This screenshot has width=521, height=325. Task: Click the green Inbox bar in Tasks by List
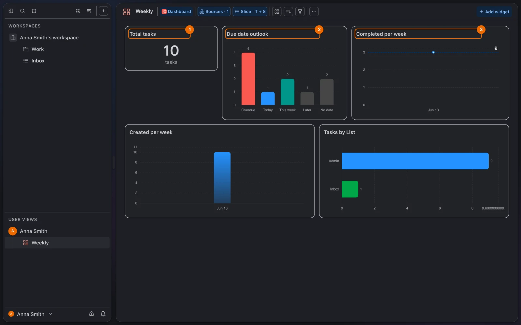(x=350, y=189)
